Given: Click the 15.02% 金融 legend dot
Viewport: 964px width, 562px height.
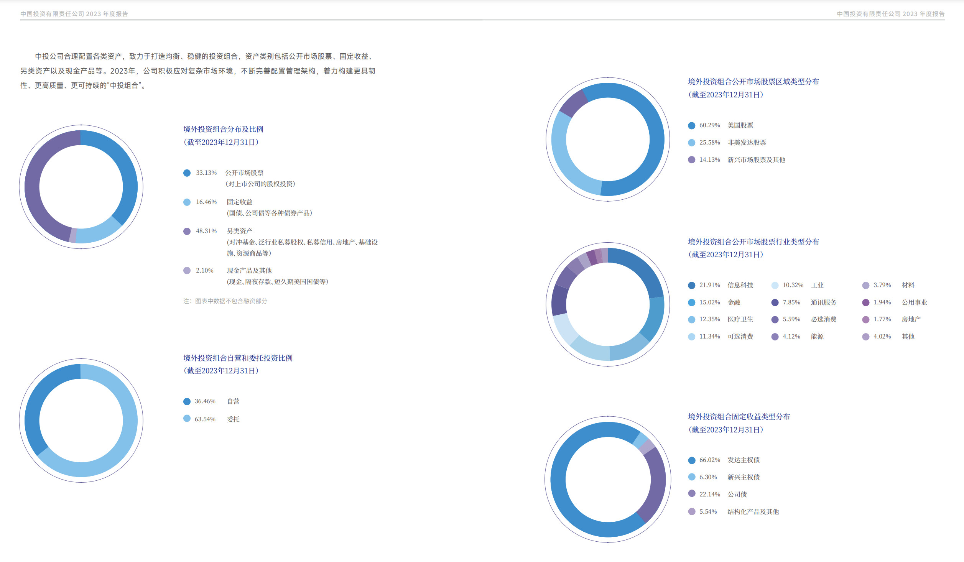Looking at the screenshot, I should tap(691, 302).
